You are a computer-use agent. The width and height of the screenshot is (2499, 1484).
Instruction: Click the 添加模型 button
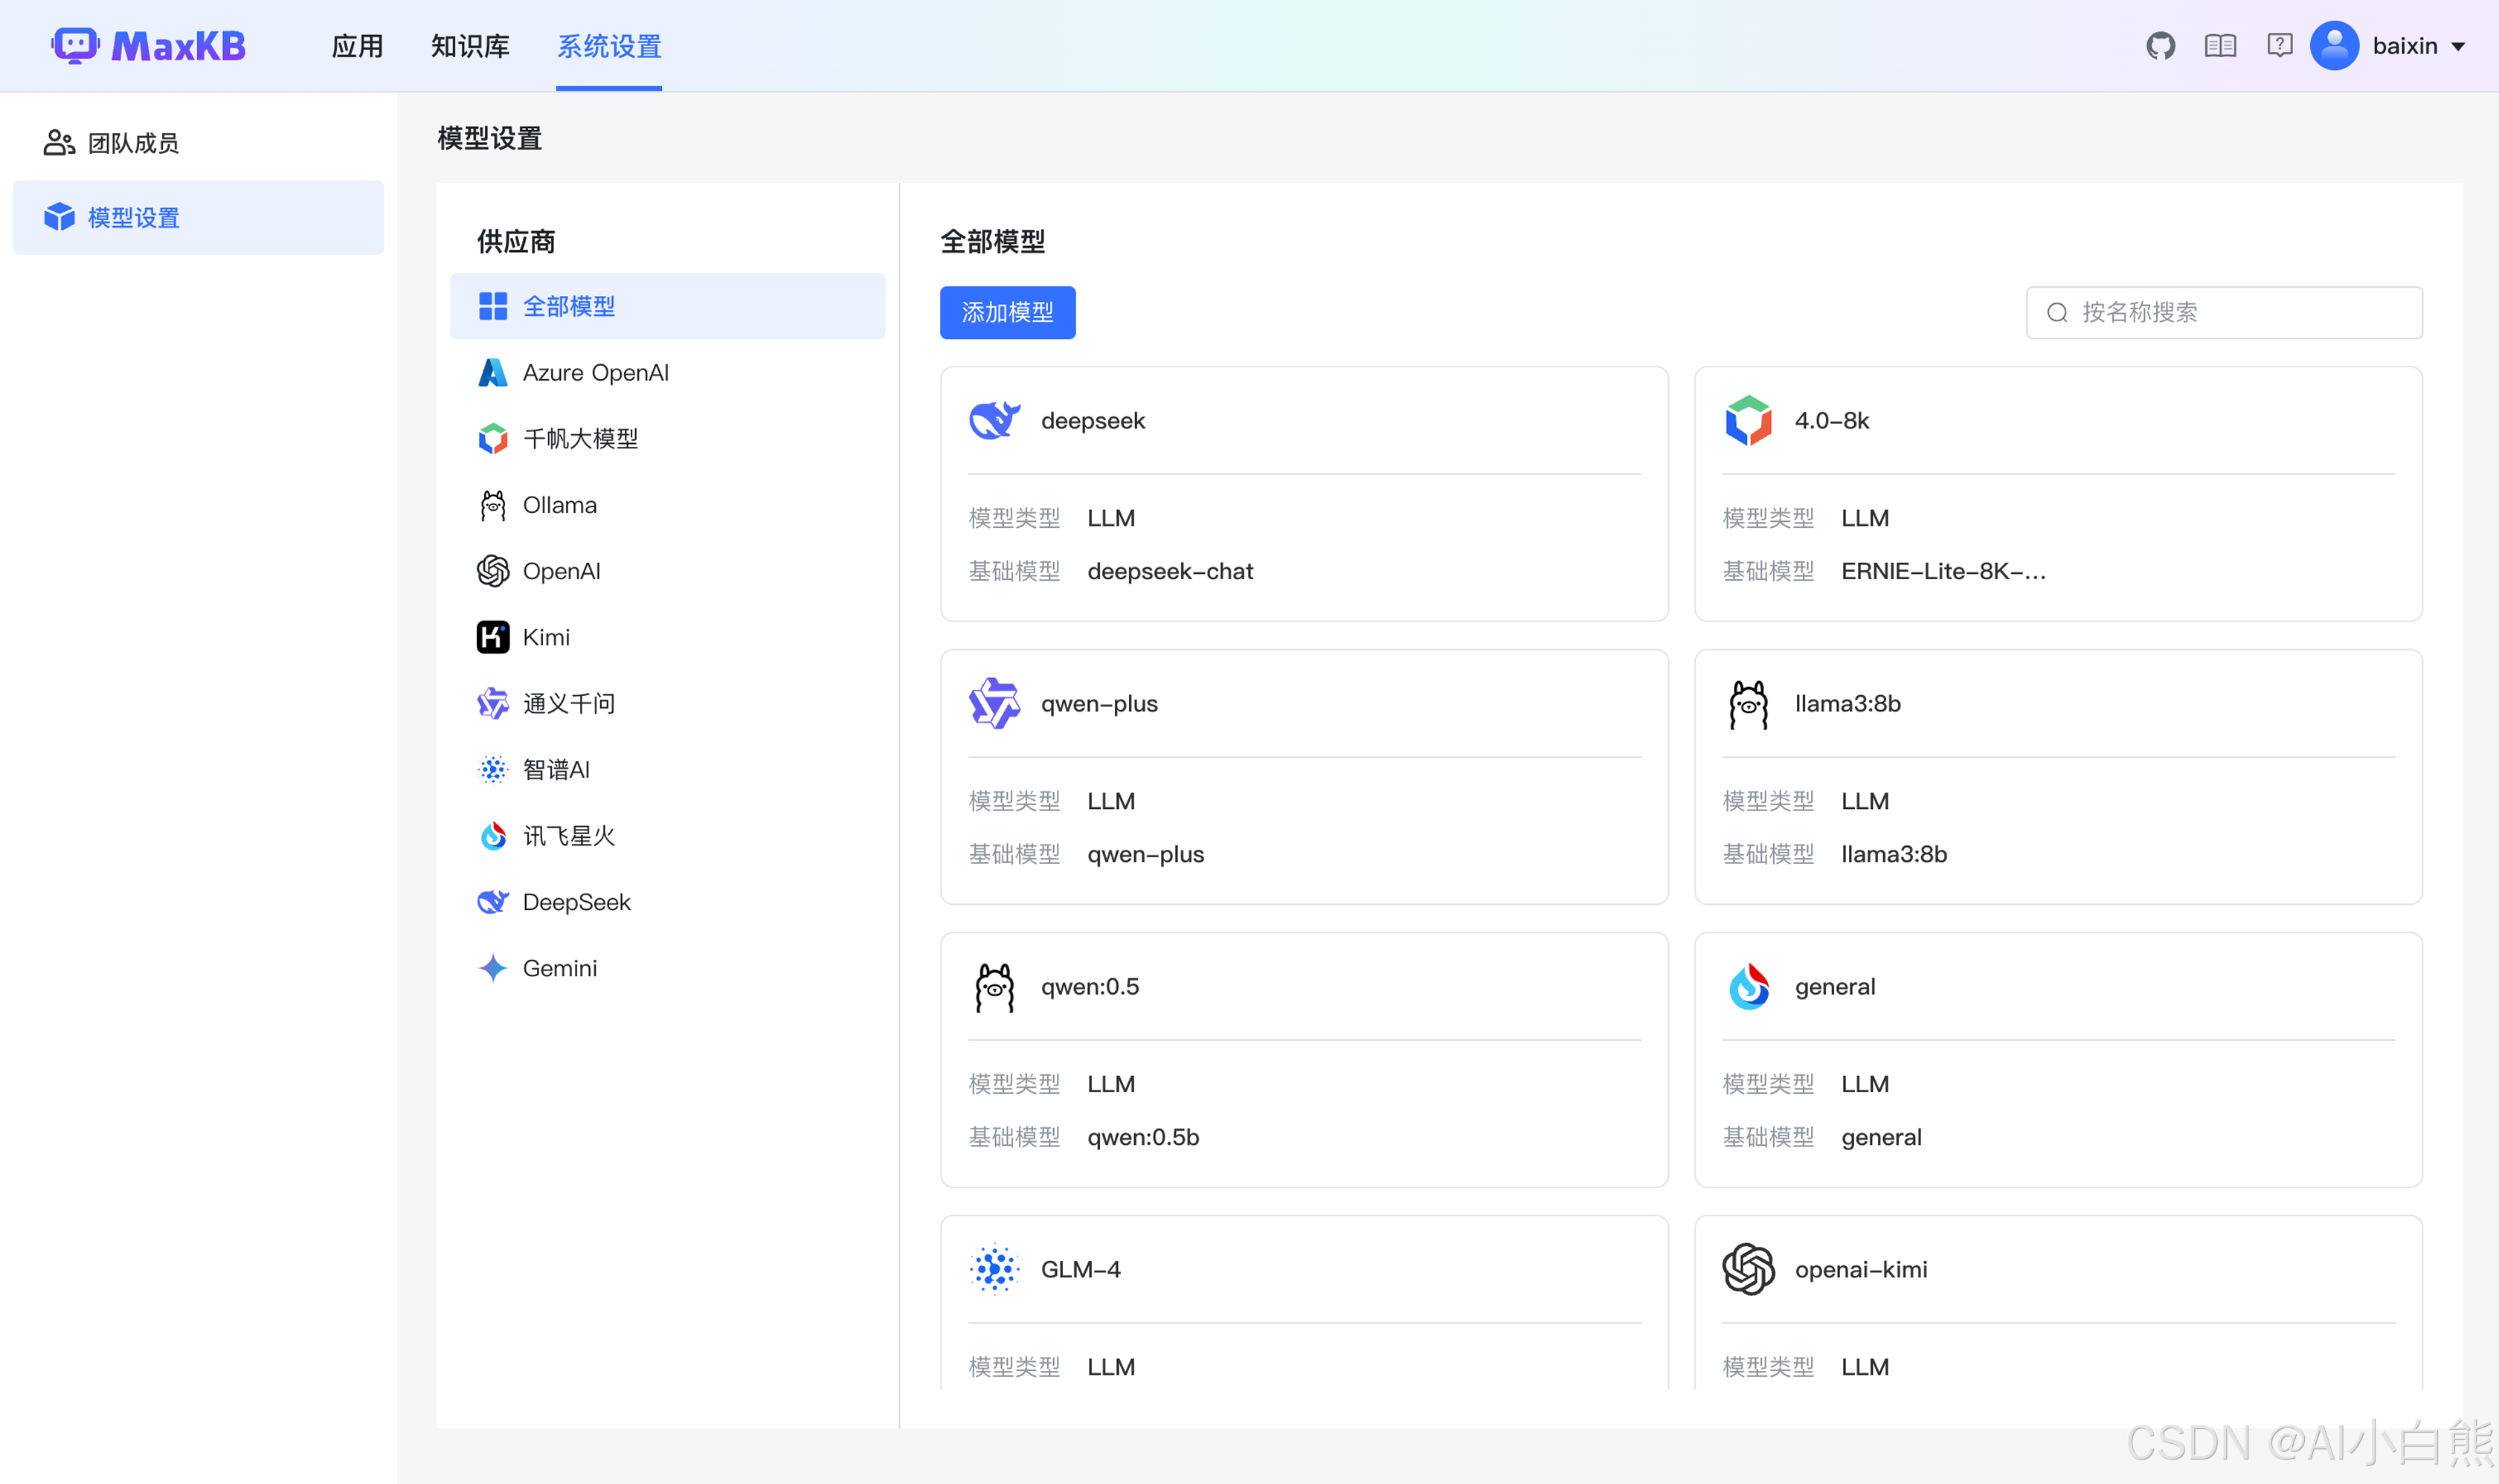(1007, 312)
